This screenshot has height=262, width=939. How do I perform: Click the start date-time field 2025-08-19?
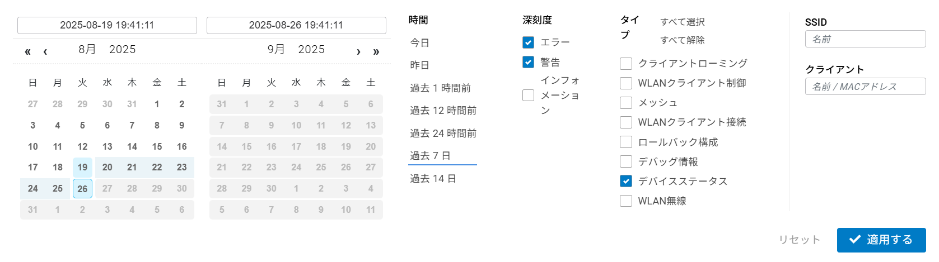tap(107, 25)
